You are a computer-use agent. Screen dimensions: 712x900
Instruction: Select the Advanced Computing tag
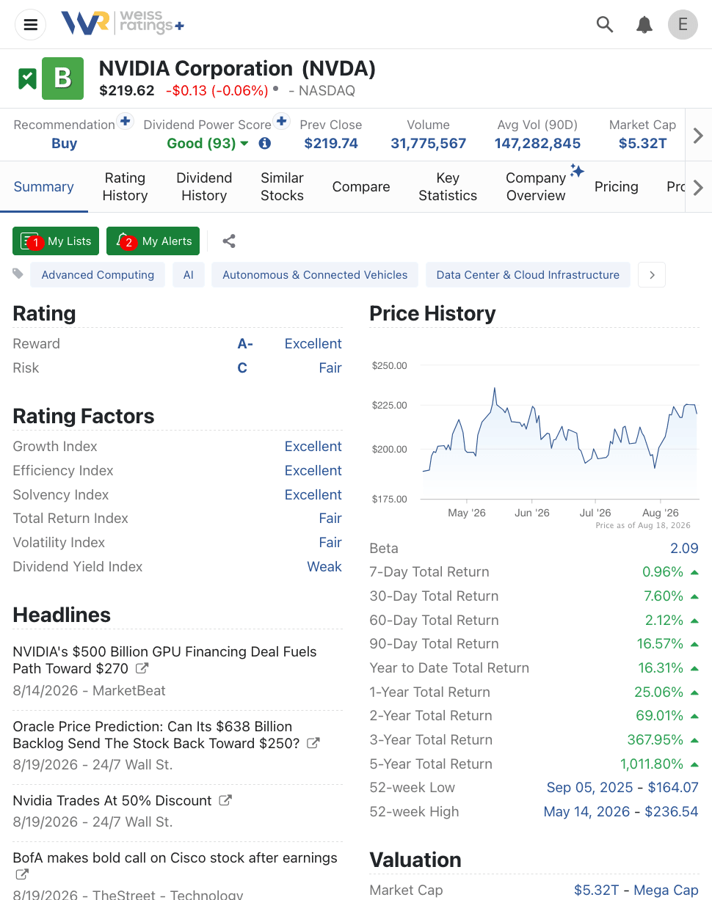point(98,275)
